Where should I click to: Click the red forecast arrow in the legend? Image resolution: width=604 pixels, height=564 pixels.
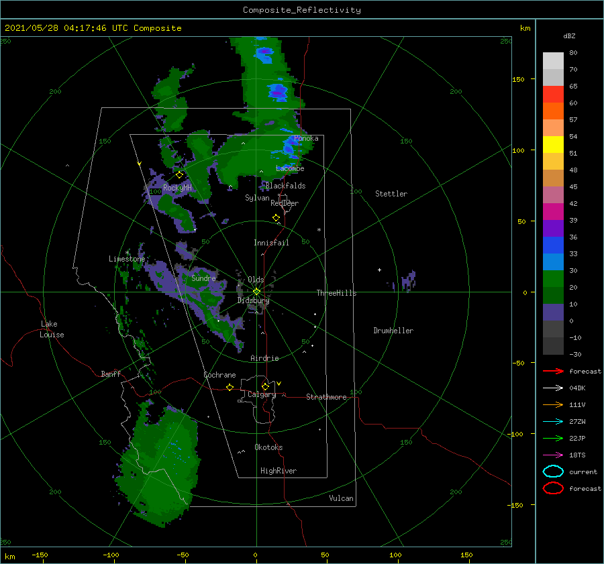[553, 371]
